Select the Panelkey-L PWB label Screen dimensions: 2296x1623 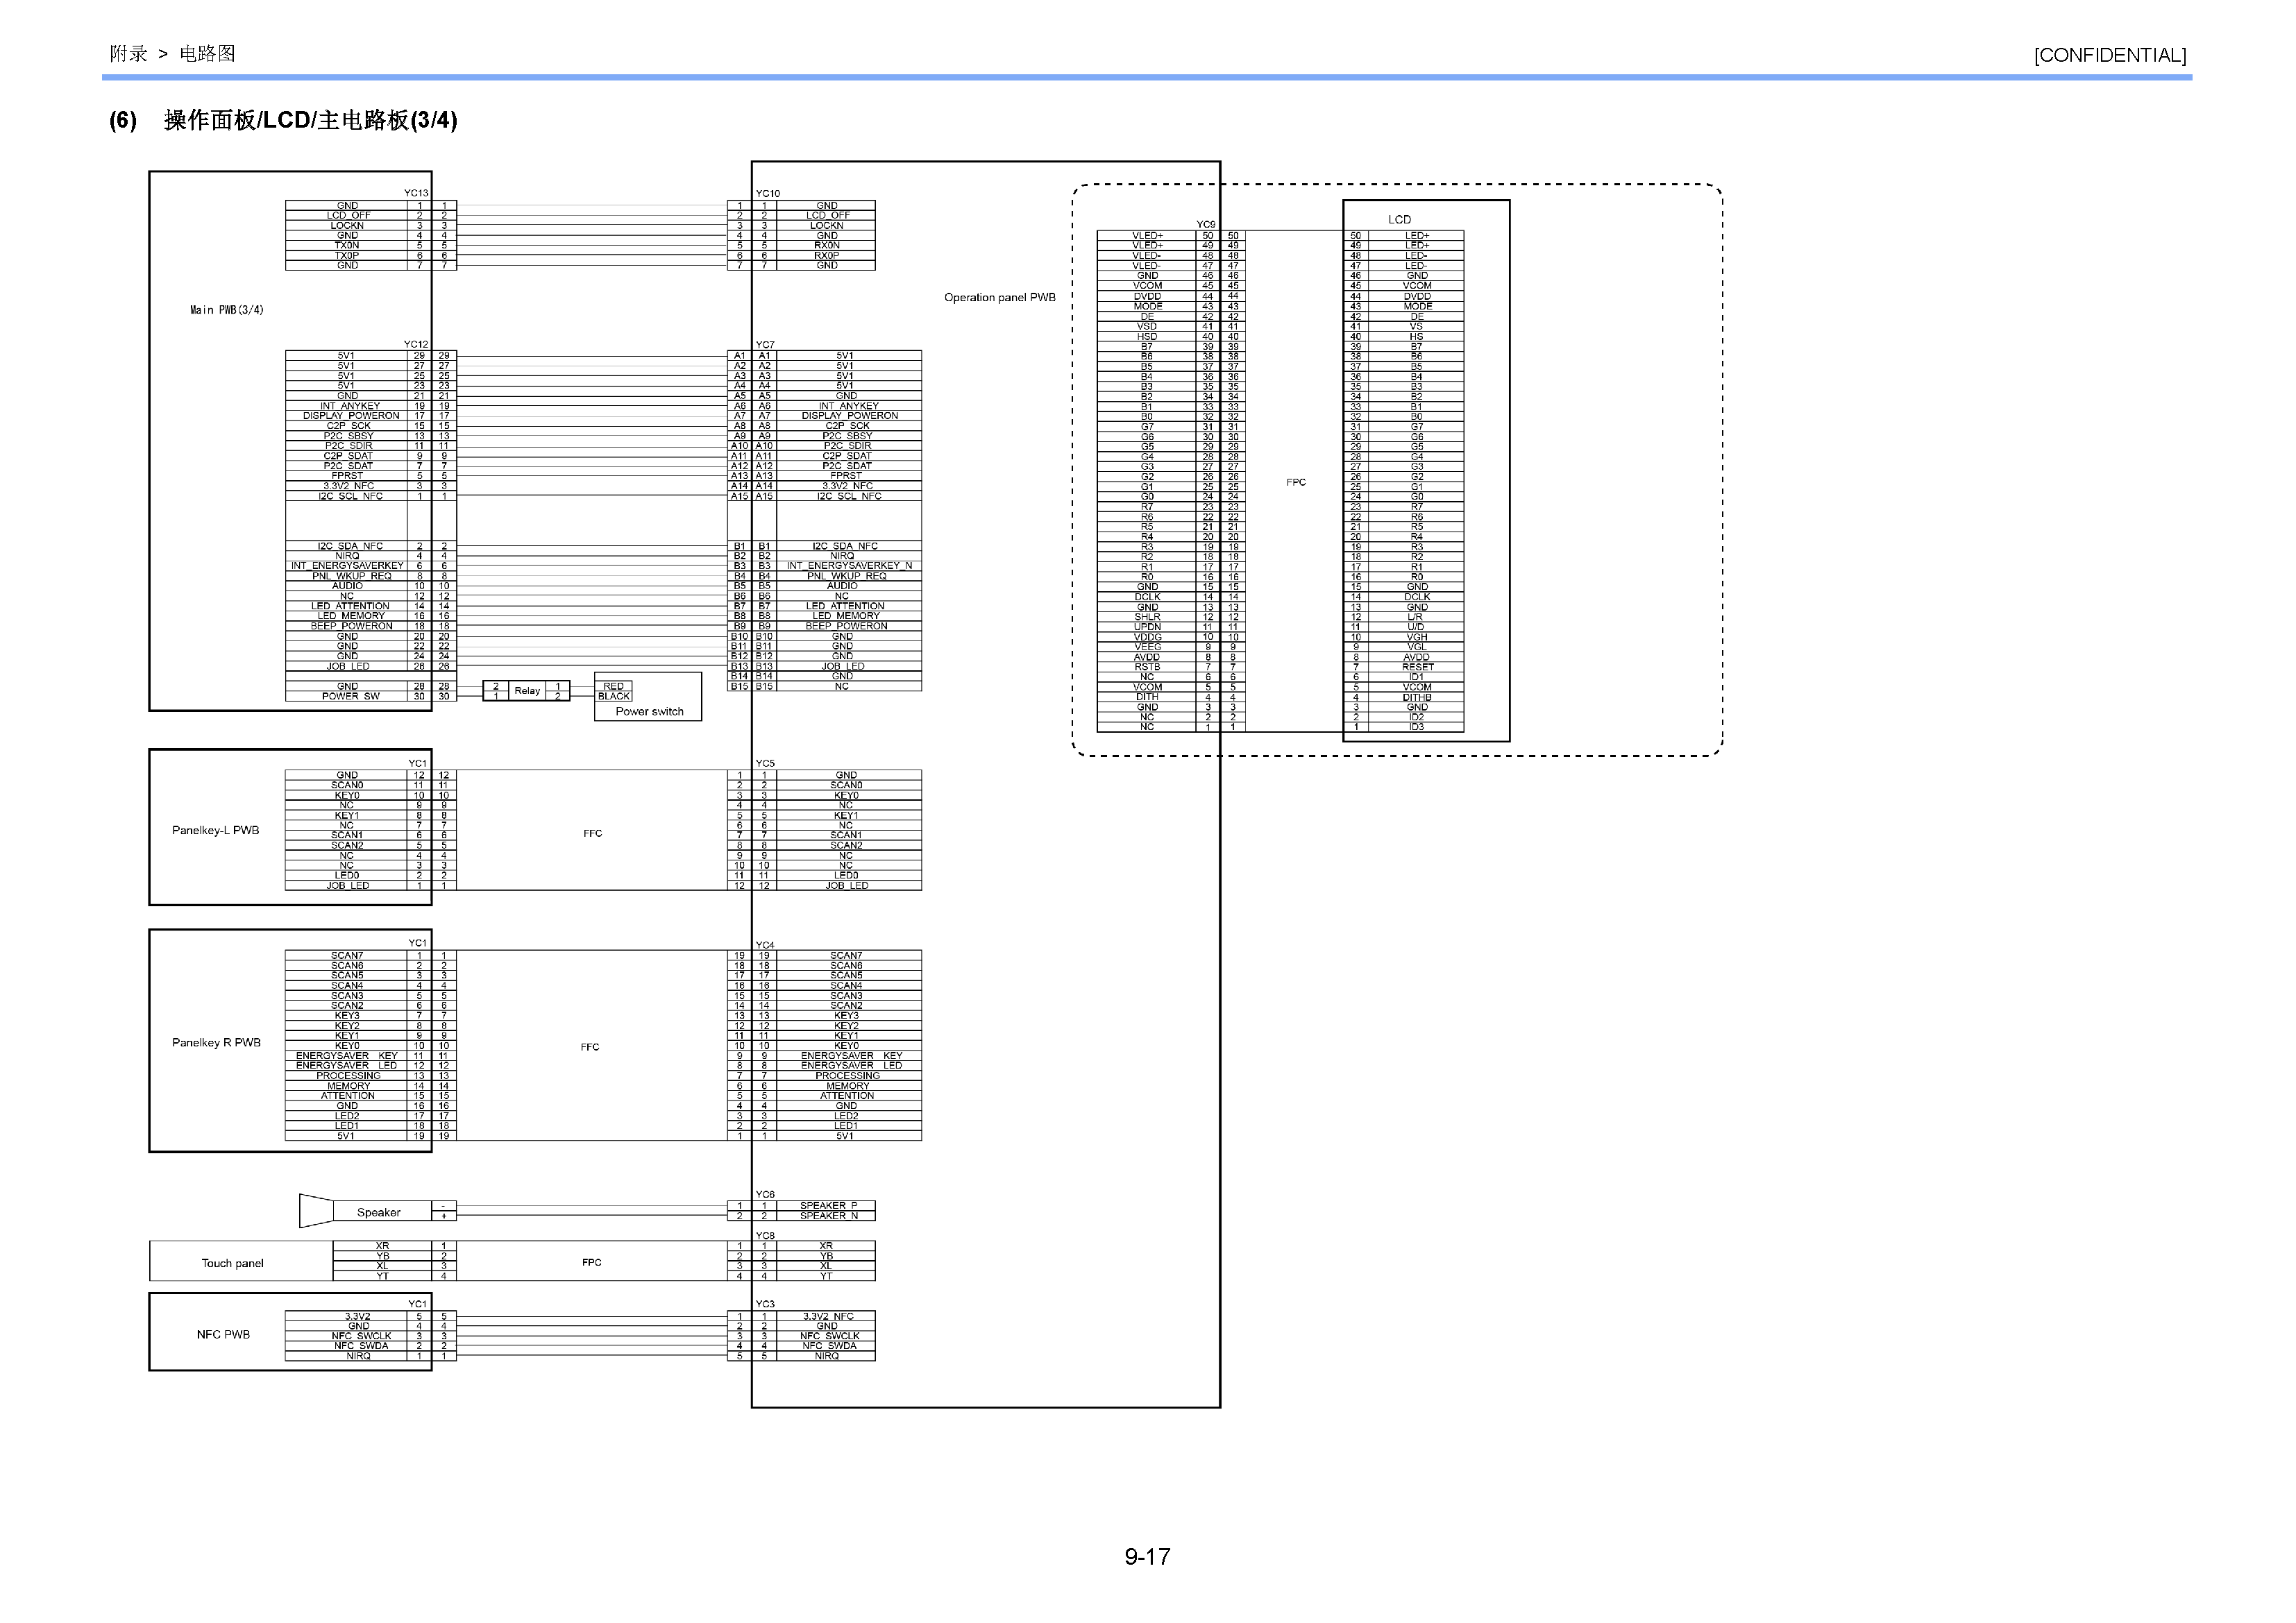pyautogui.click(x=215, y=830)
